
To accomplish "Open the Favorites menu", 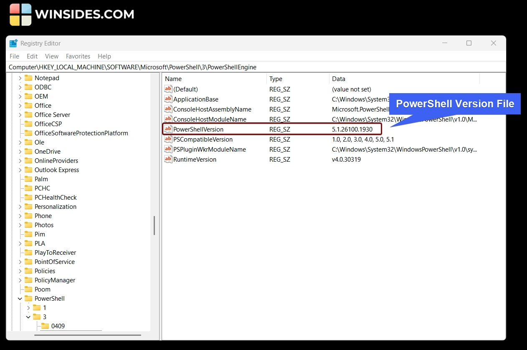I will point(78,56).
